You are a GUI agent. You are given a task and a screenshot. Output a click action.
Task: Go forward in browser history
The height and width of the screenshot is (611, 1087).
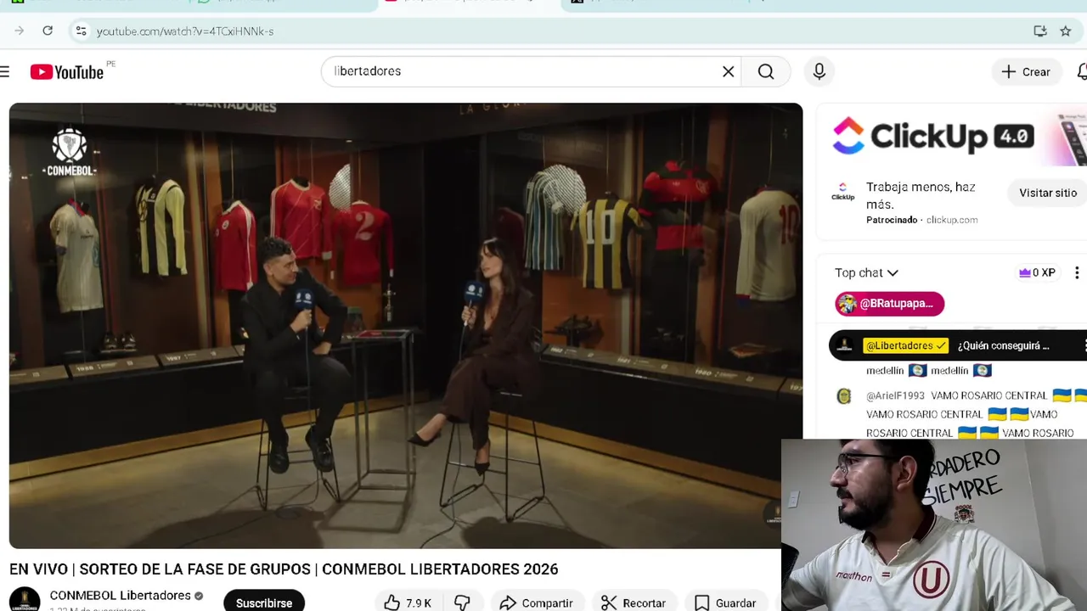click(x=19, y=31)
